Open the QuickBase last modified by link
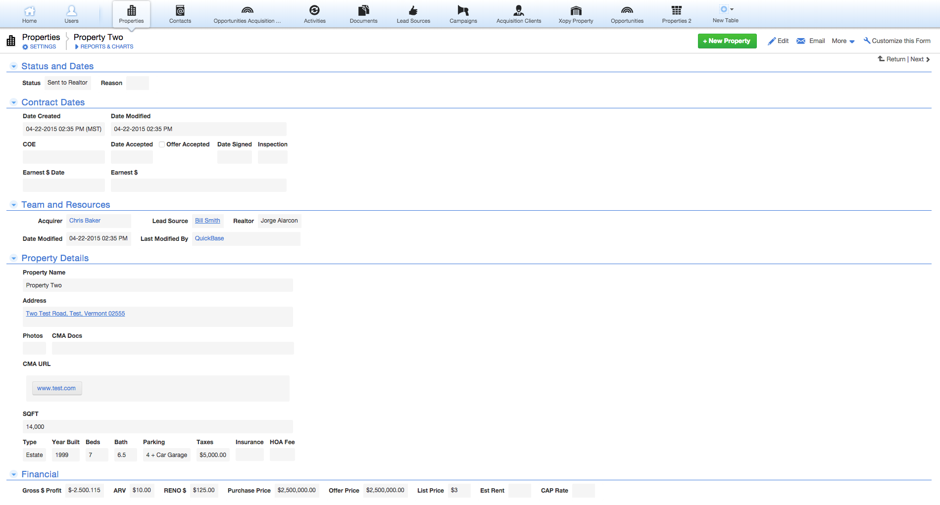The image size is (940, 505). pos(209,238)
